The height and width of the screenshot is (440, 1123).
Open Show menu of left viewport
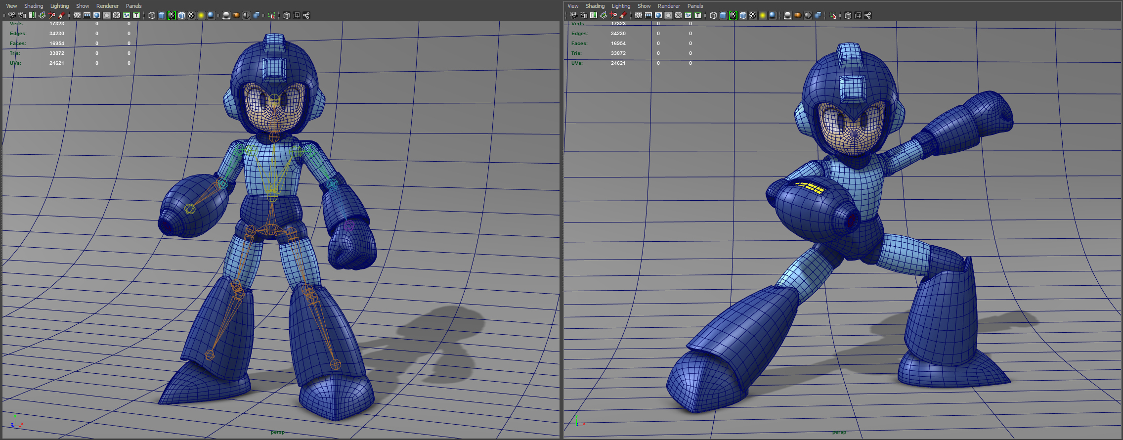click(x=83, y=6)
